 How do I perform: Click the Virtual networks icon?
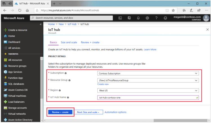[5, 114]
